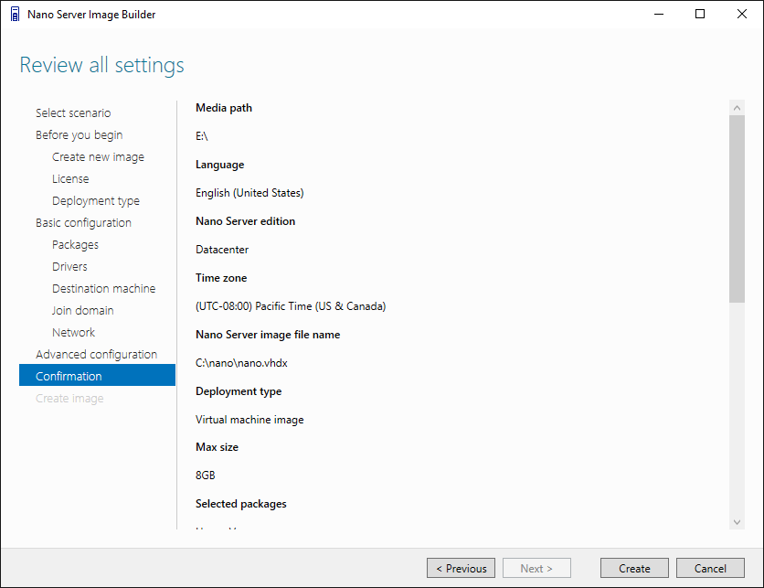Click the Pacific Time zone value

coord(291,306)
